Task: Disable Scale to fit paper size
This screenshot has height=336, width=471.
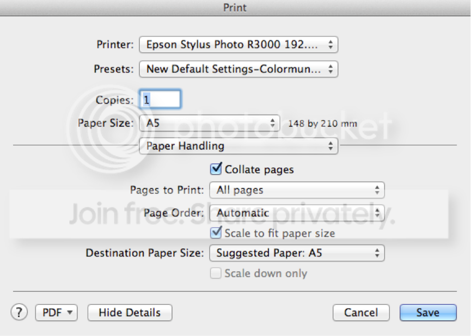Action: tap(216, 233)
